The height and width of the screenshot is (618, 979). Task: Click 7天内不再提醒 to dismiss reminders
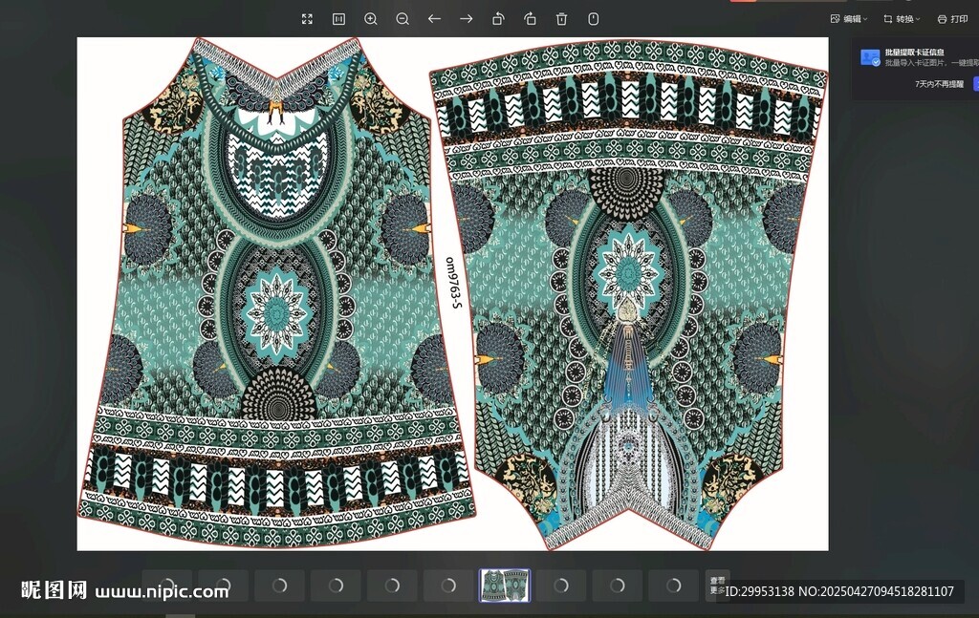point(939,83)
